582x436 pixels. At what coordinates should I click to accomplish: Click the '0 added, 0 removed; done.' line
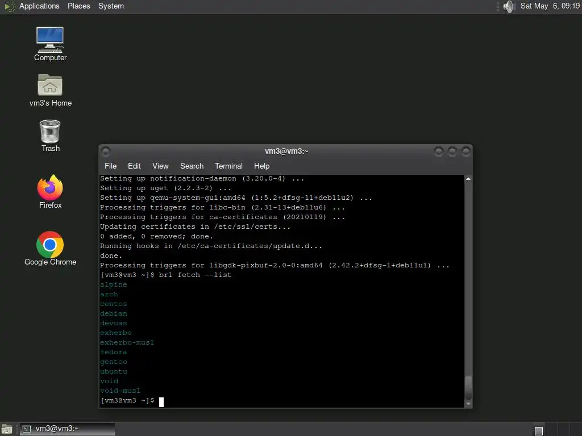coord(157,237)
